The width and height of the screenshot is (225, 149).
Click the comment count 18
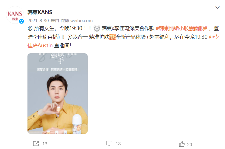pos(118,144)
